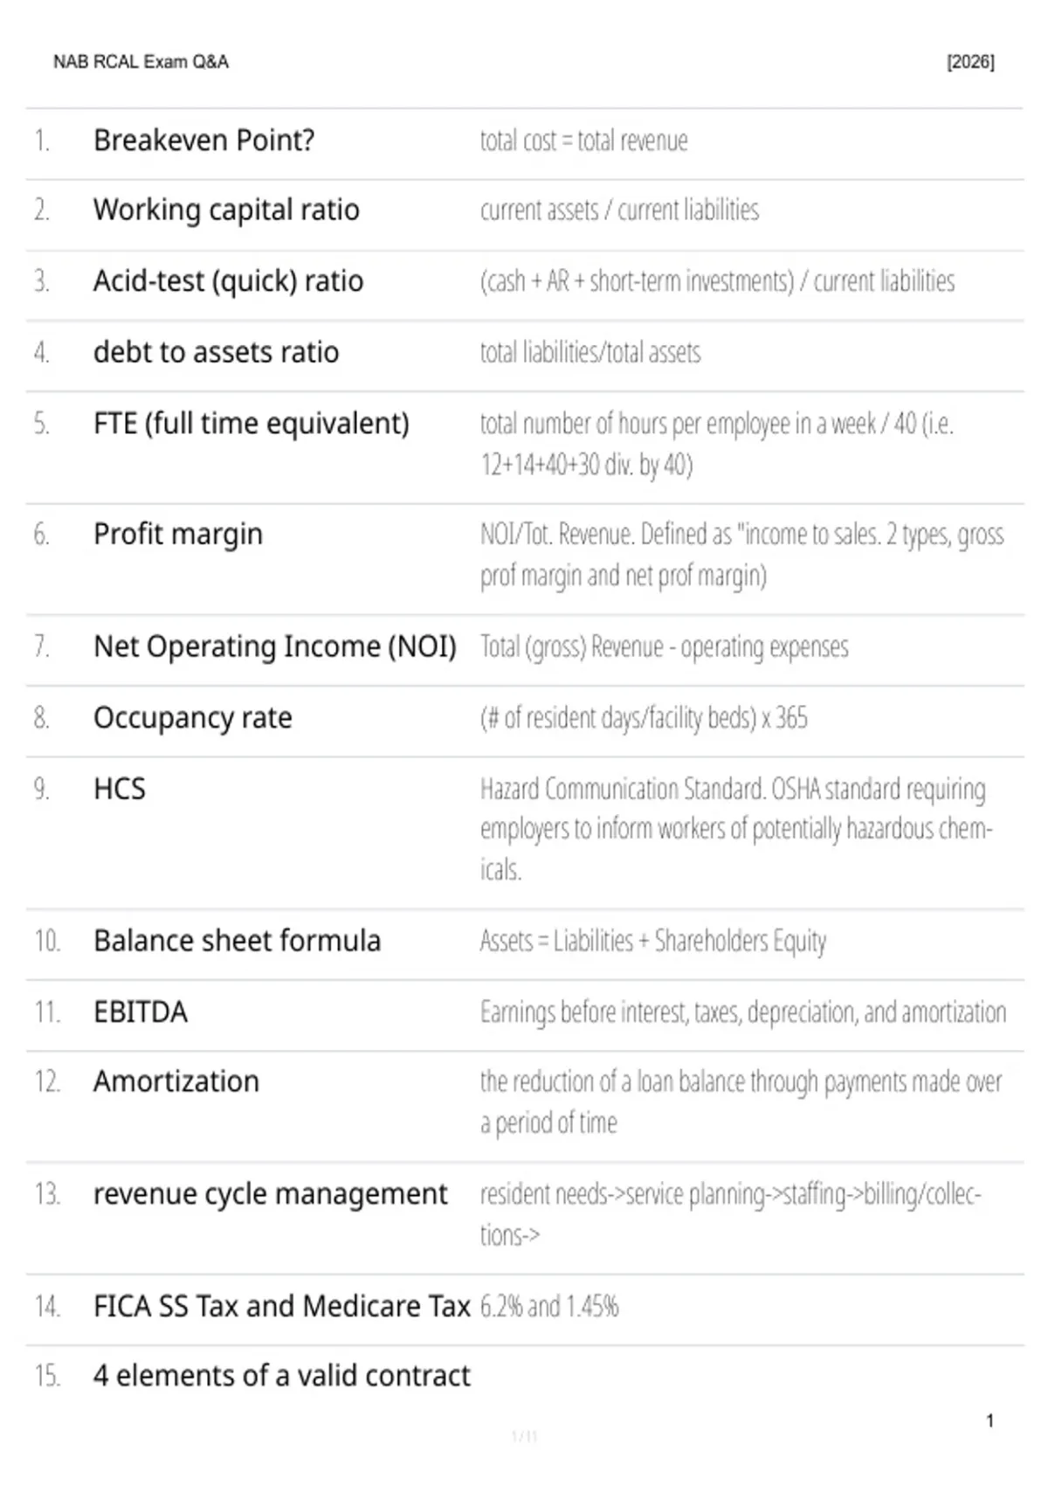1048x1485 pixels.
Task: Click the 'FTE (full time equivalent)' term
Action: click(252, 424)
